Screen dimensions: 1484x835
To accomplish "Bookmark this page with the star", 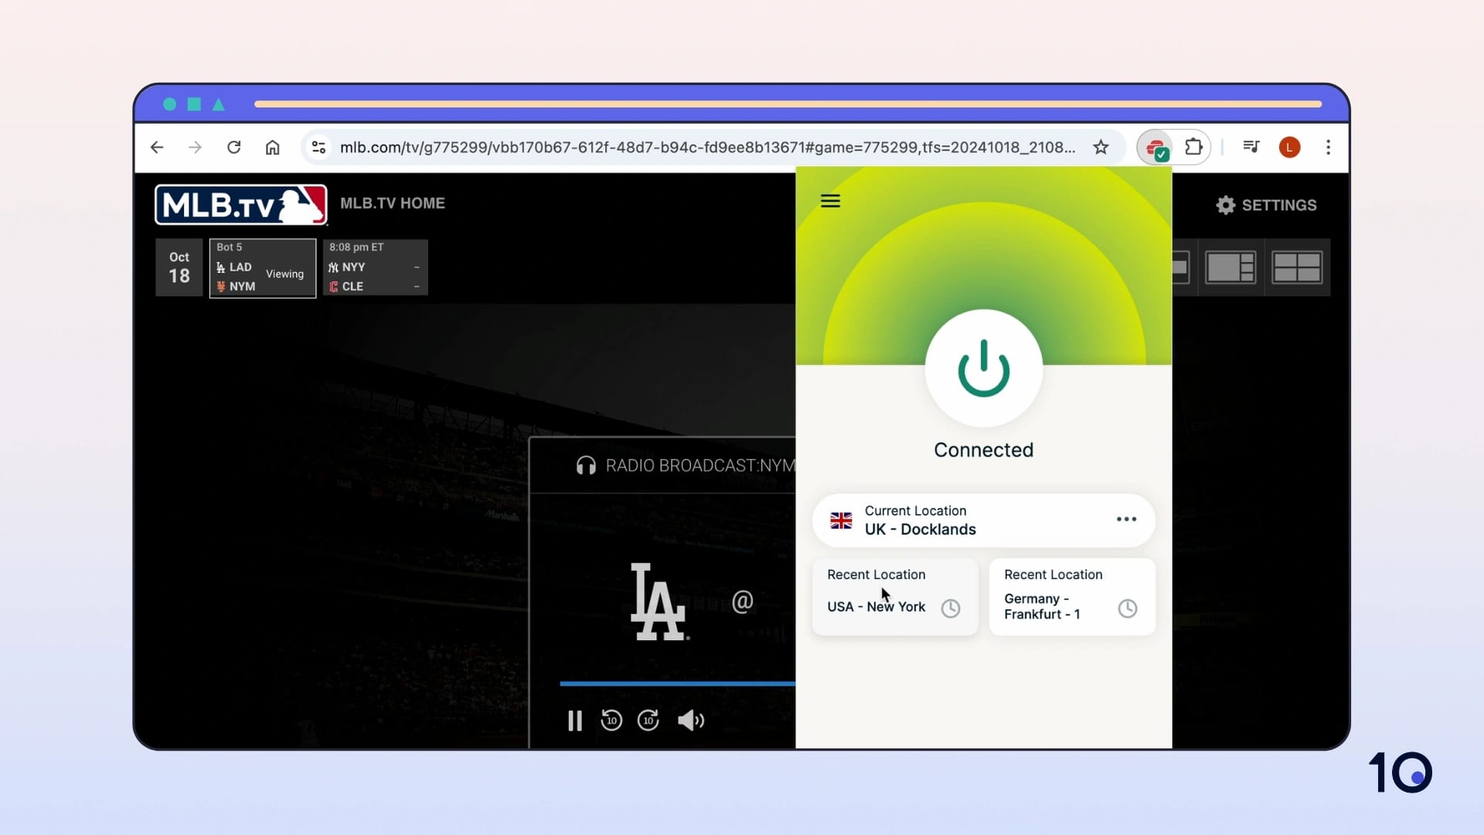I will pyautogui.click(x=1101, y=147).
